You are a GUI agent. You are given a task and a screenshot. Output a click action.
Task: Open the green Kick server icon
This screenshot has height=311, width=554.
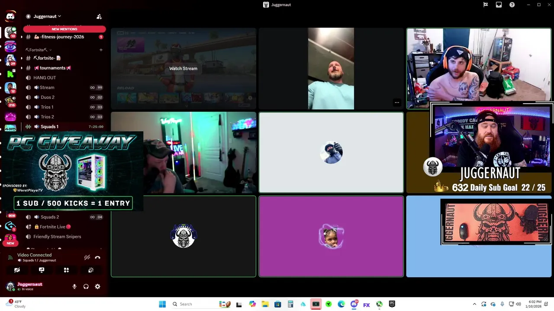pyautogui.click(x=10, y=74)
